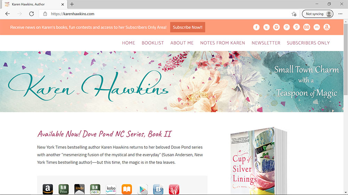
Task: Visit the Pinterest profile icon
Action: click(x=286, y=27)
